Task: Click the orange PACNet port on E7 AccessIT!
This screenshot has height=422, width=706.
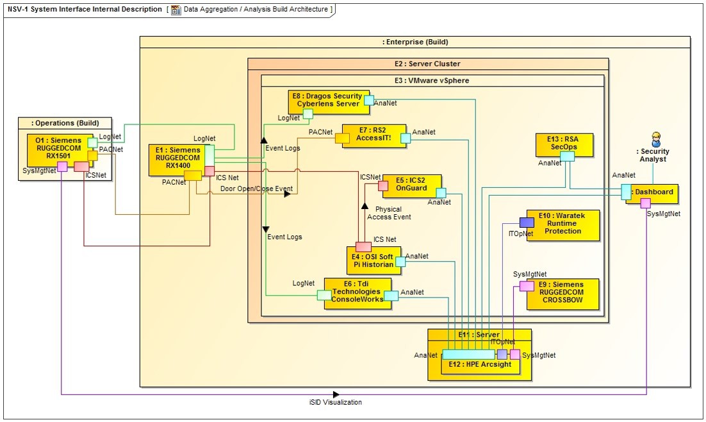Action: (342, 138)
